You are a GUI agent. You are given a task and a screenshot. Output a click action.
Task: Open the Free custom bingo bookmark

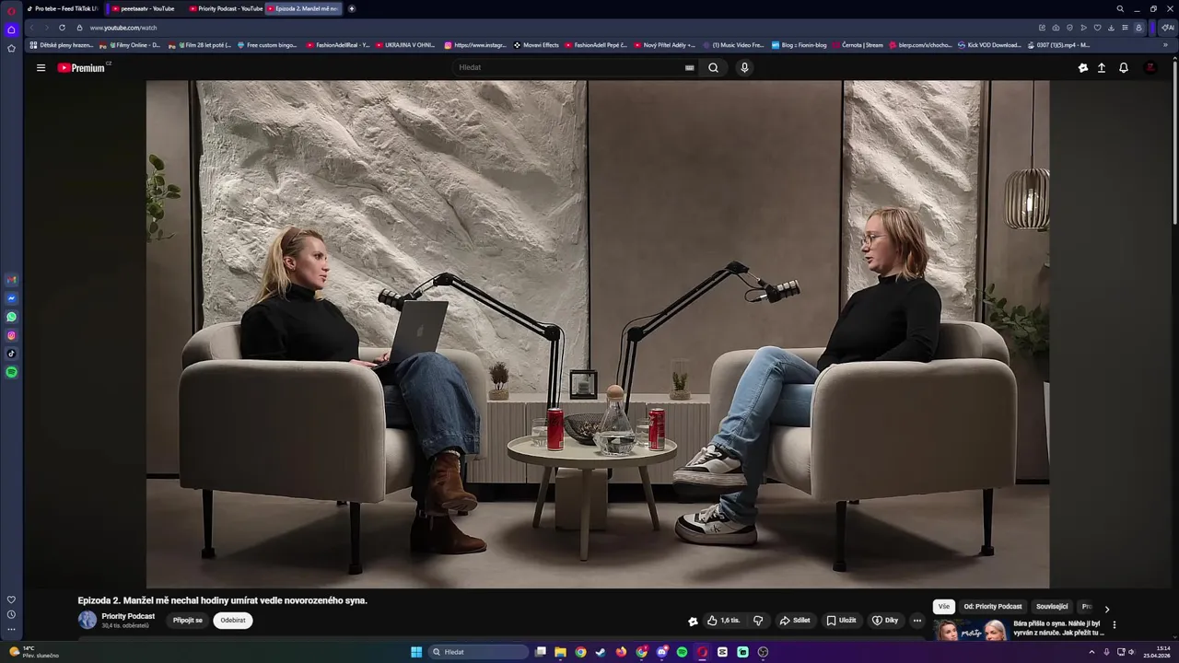[267, 44]
